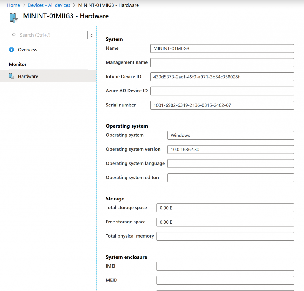Viewport: 304px width, 291px height.
Task: Select Hardware under the Monitor section
Action: tap(28, 76)
